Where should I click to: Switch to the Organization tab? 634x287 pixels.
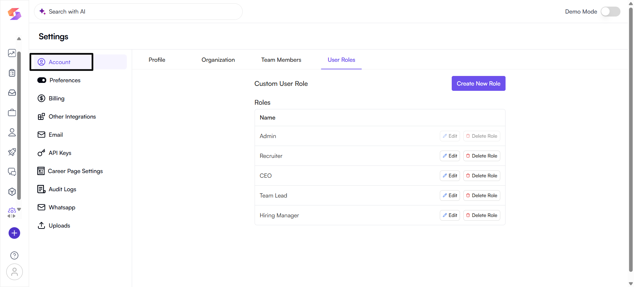(218, 60)
